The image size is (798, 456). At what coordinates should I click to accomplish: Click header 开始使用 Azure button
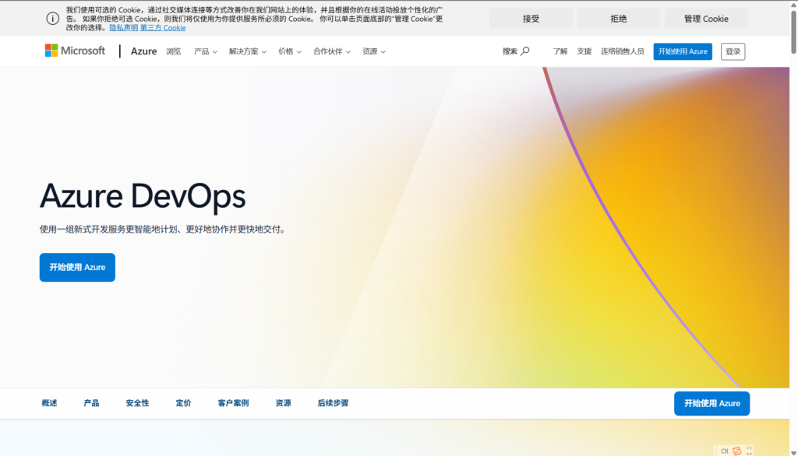click(x=683, y=51)
